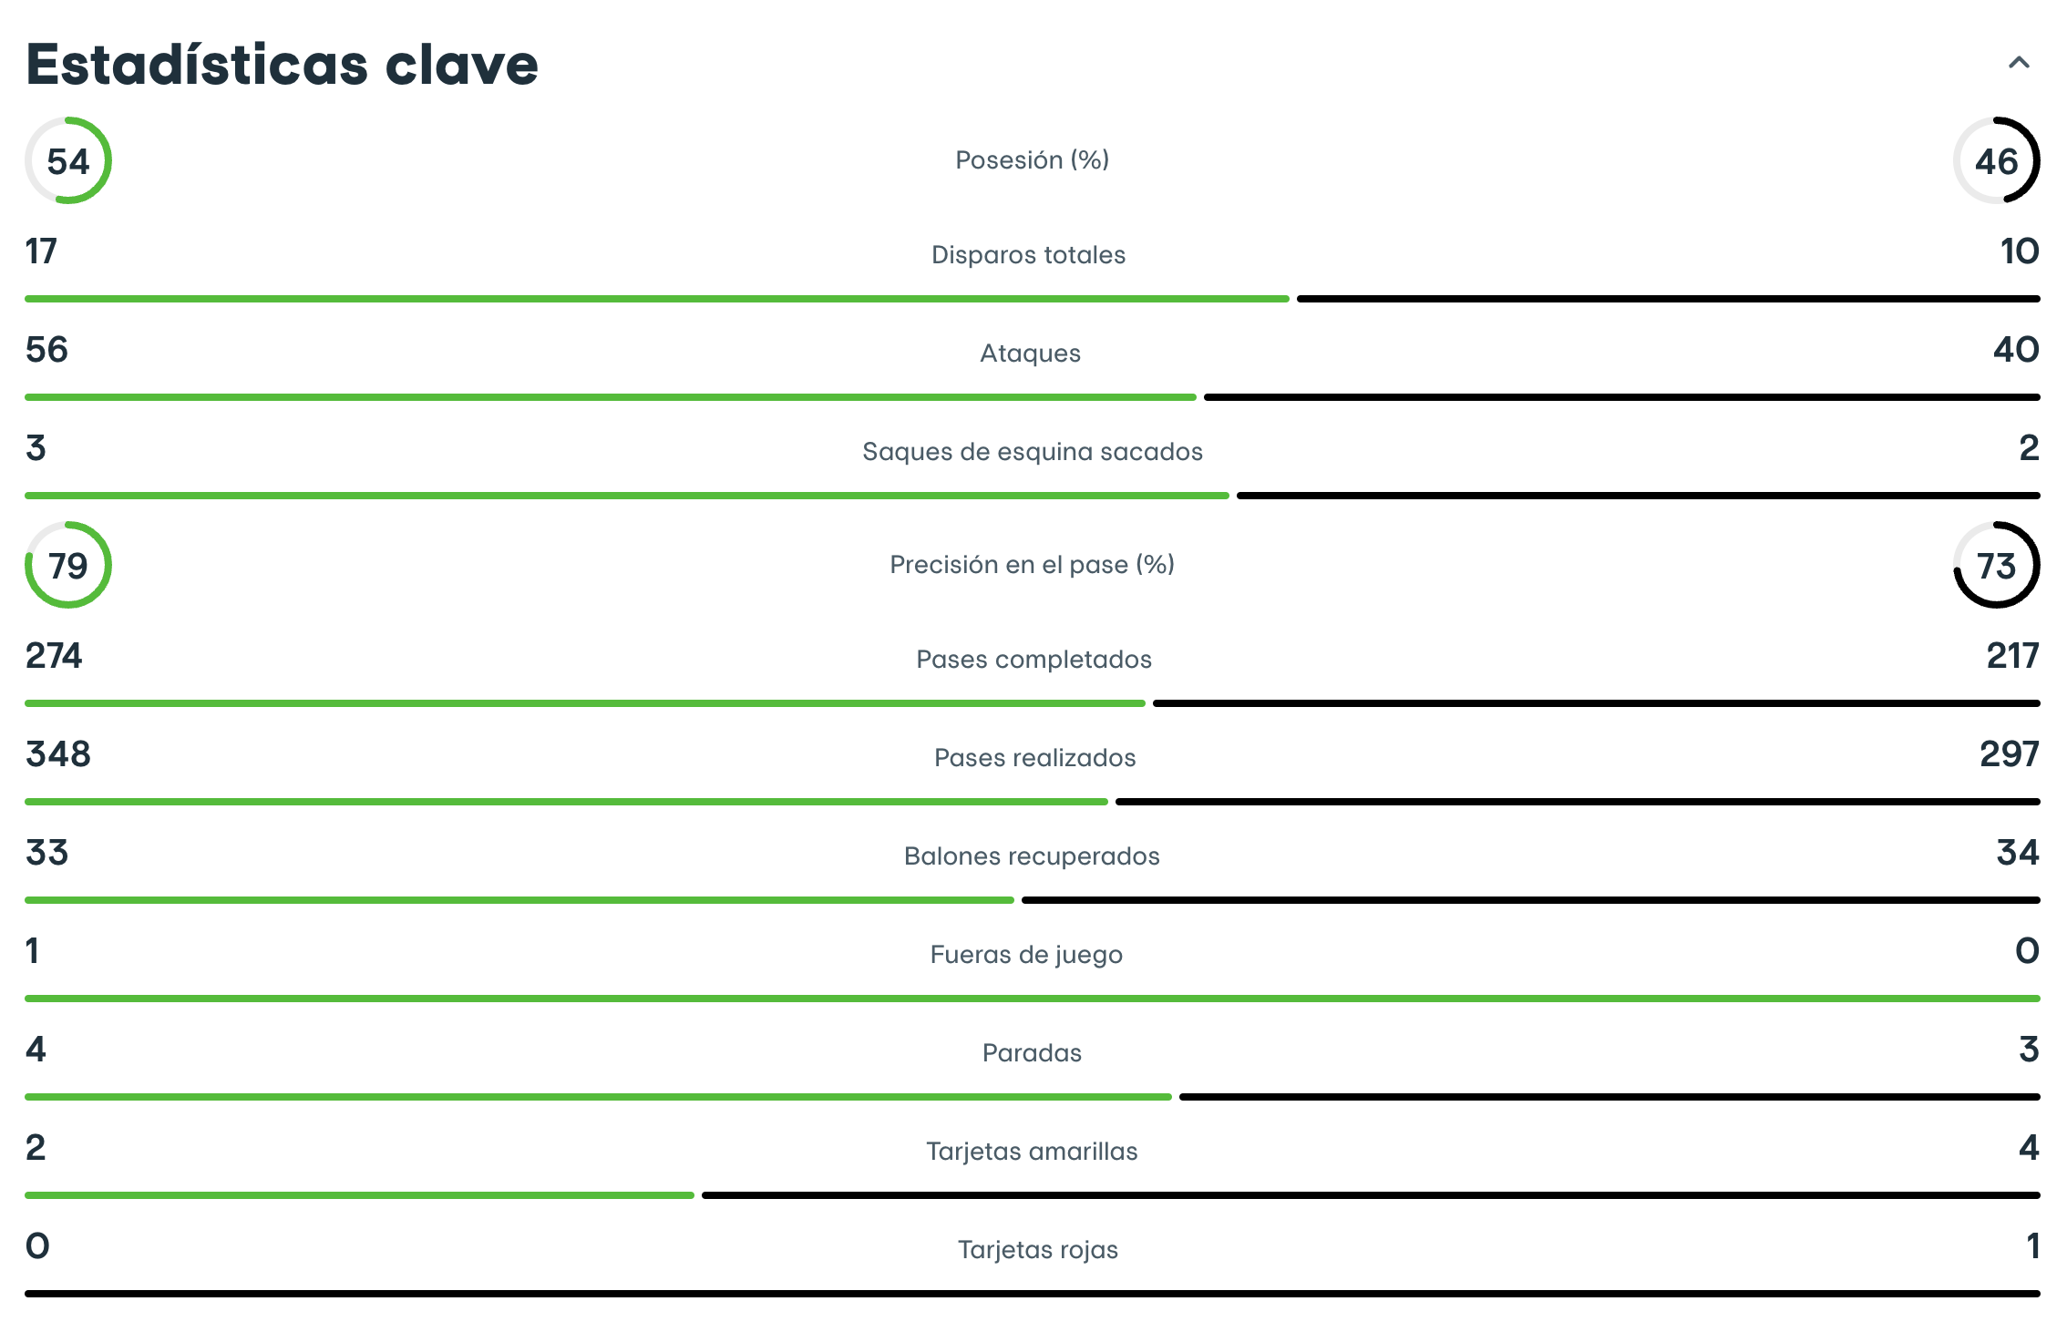Click the Tarjetas rojas label

tap(1037, 1250)
